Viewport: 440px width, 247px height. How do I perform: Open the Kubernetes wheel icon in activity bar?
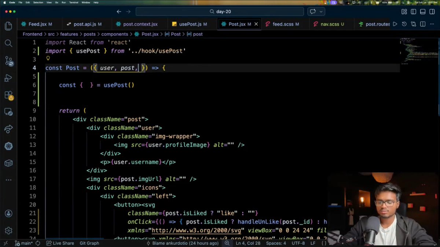(x=8, y=146)
